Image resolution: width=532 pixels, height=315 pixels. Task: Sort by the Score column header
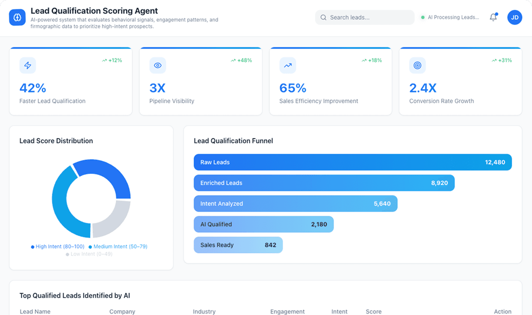click(373, 312)
